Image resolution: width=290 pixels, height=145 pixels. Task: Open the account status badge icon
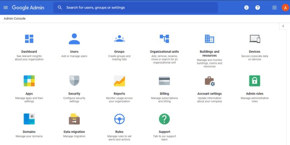coord(246,8)
